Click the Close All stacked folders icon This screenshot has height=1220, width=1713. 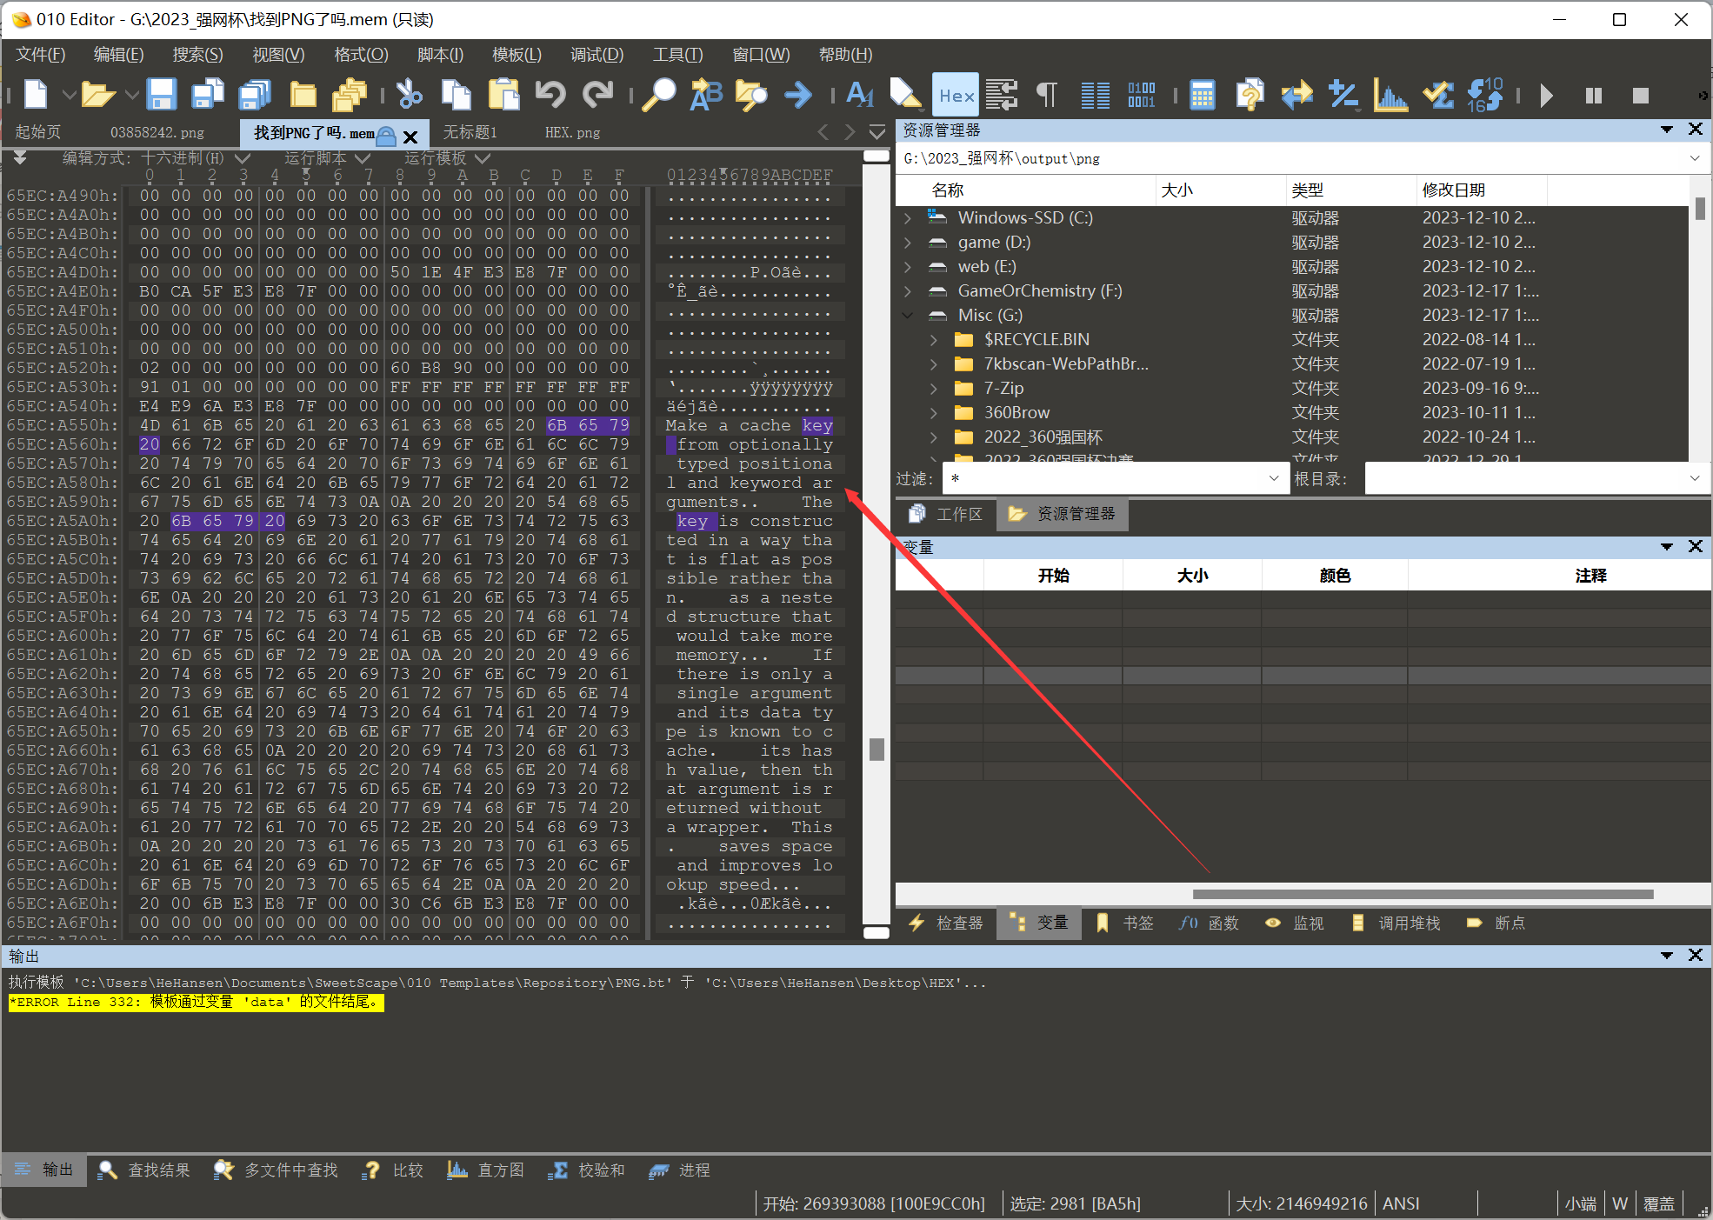[350, 94]
